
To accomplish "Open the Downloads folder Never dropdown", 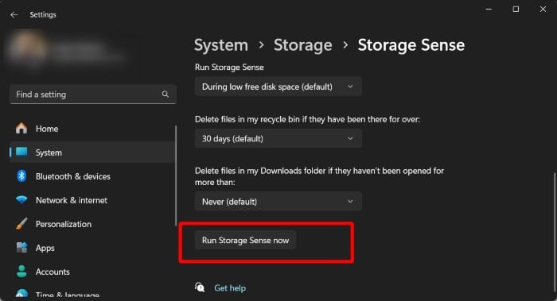I will 278,202.
